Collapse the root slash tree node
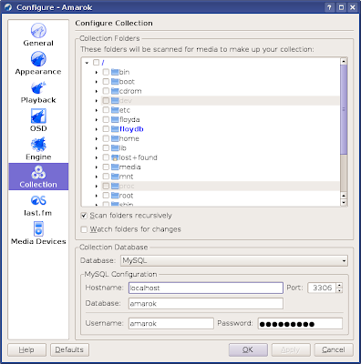The height and width of the screenshot is (364, 361). 87,63
